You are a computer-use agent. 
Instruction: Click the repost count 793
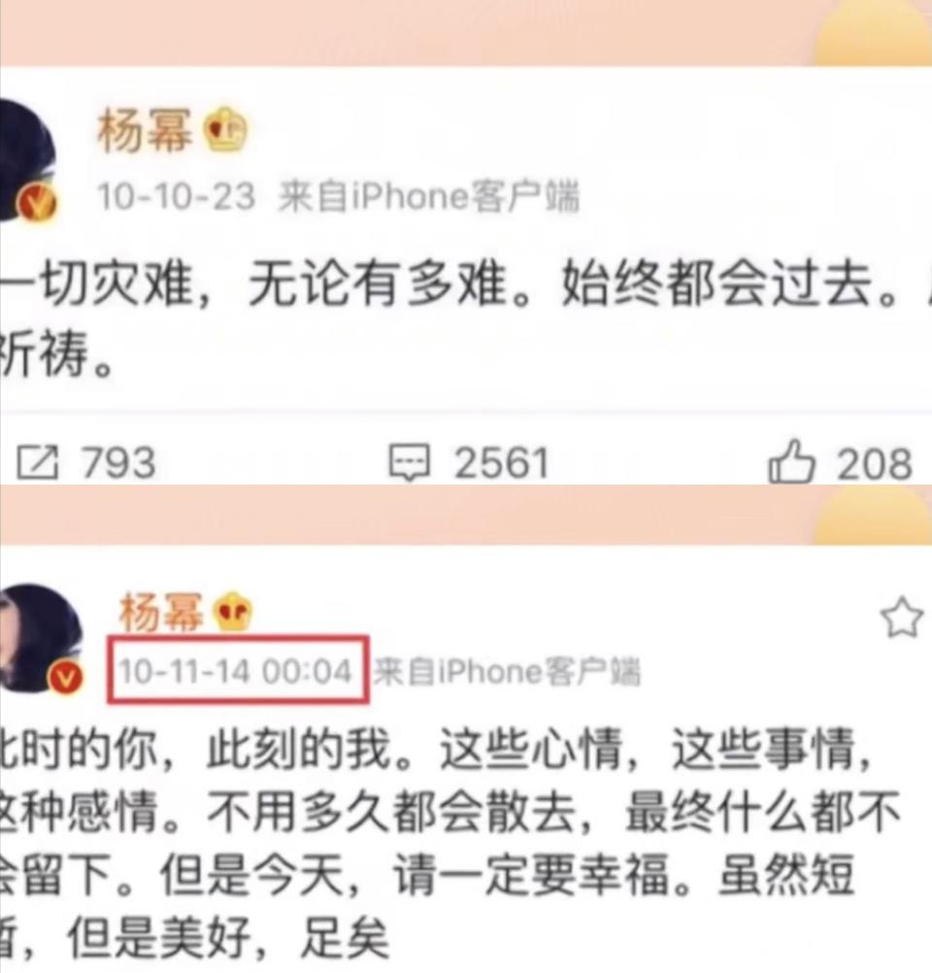[x=117, y=463]
